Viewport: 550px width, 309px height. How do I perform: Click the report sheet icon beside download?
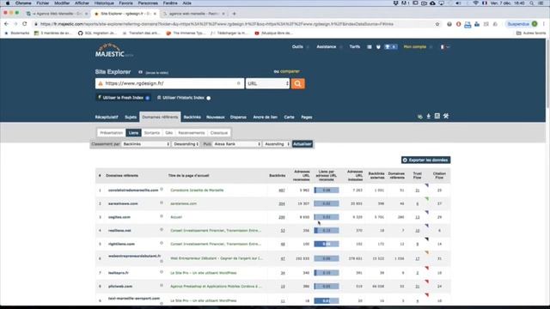[x=437, y=116]
